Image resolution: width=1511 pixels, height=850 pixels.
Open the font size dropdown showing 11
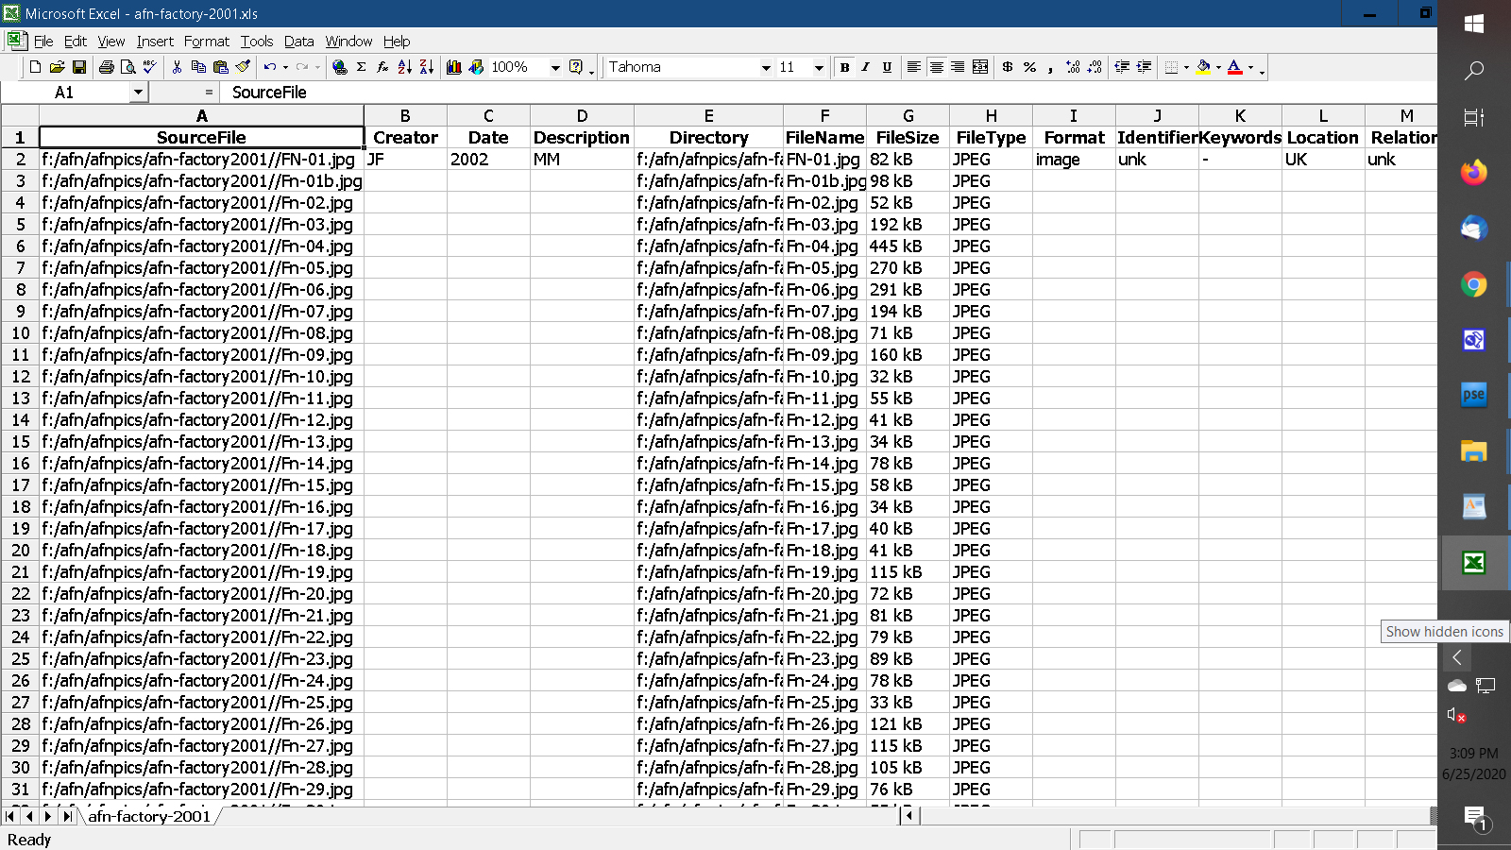click(x=819, y=67)
